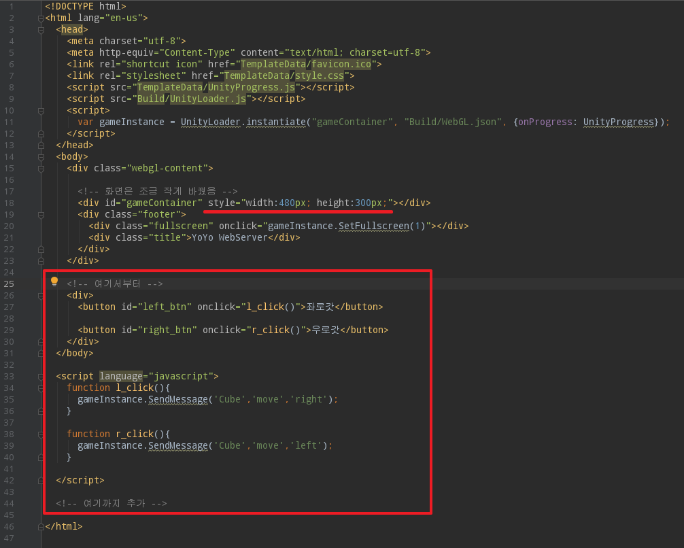Fold the script block starting on line 10
This screenshot has height=548, width=684.
coord(41,110)
